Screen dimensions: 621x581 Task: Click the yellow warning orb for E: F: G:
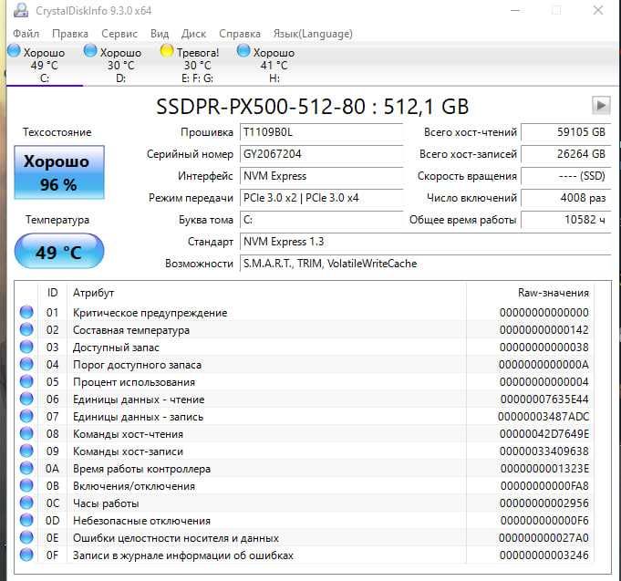coord(167,51)
